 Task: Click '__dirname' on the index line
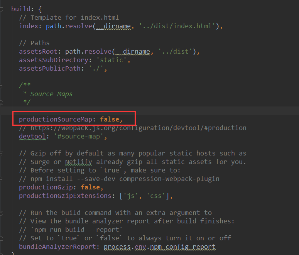point(113,26)
